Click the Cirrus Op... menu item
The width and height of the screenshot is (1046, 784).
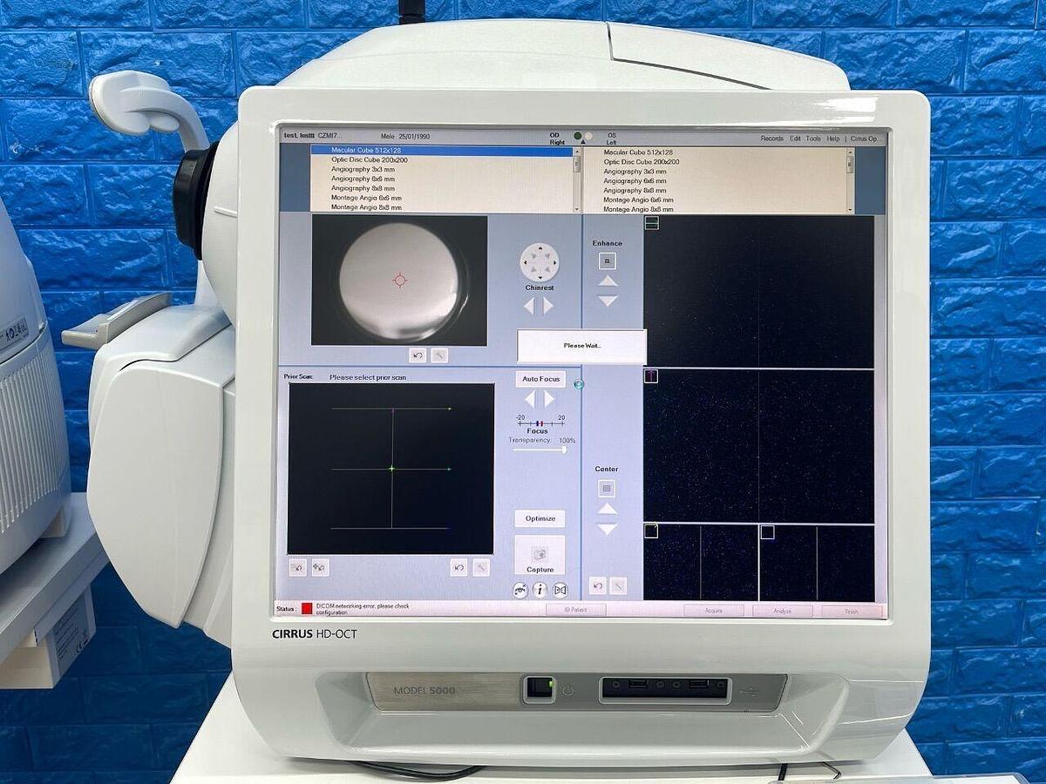coord(866,139)
